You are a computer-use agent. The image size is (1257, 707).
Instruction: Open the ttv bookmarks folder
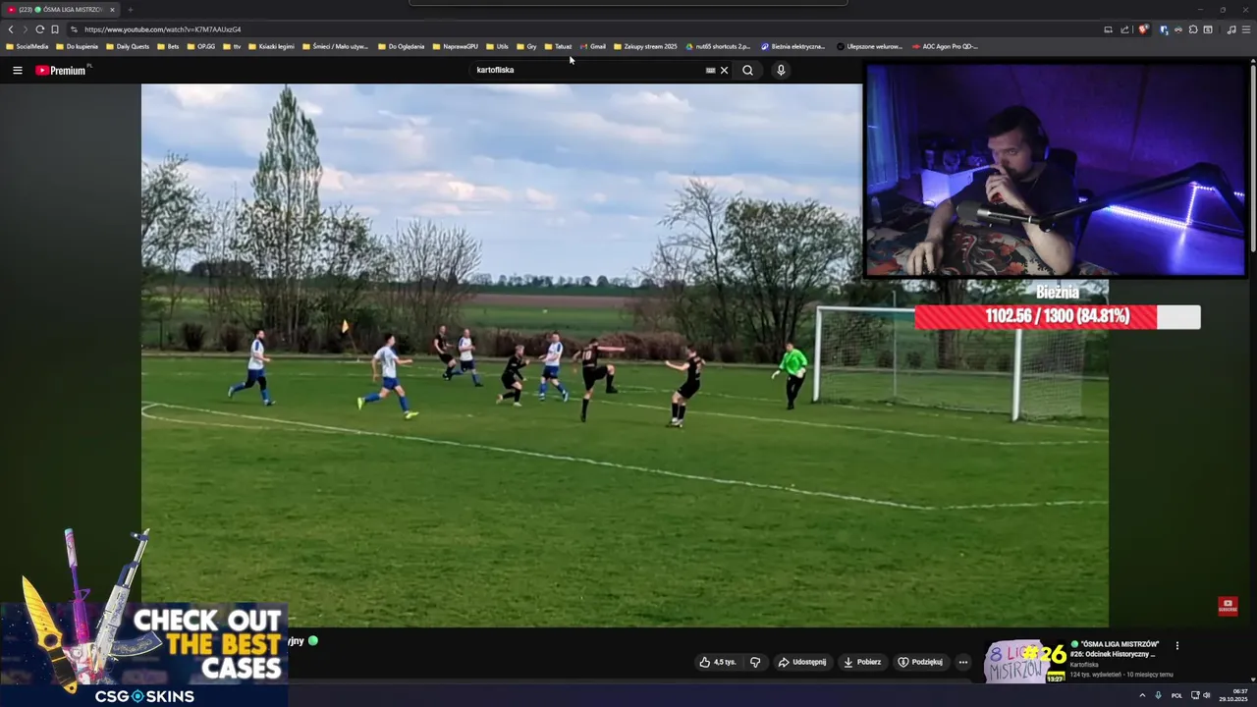pyautogui.click(x=232, y=46)
